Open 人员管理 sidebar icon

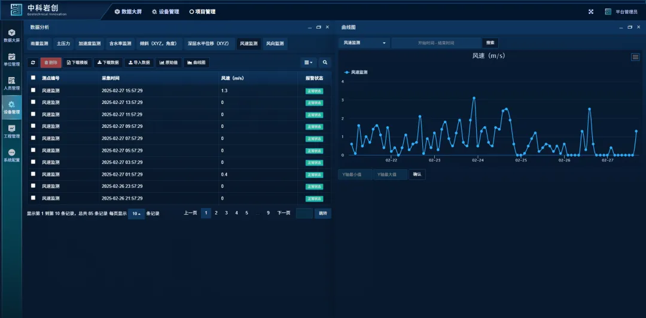point(11,84)
